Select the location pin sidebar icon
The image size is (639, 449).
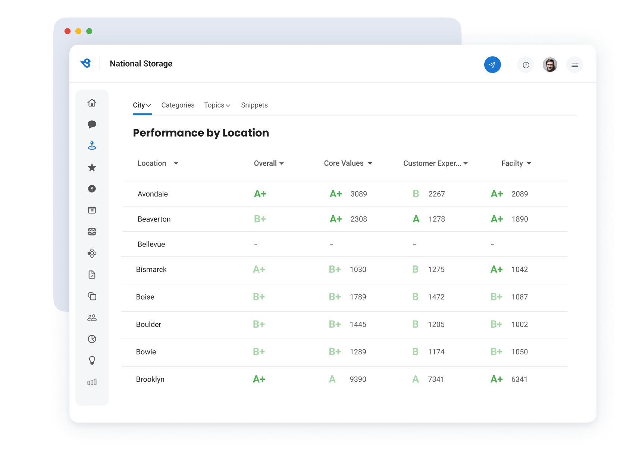coord(92,146)
